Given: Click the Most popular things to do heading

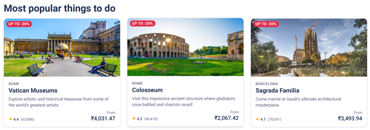Looking at the screenshot, I should [60, 8].
